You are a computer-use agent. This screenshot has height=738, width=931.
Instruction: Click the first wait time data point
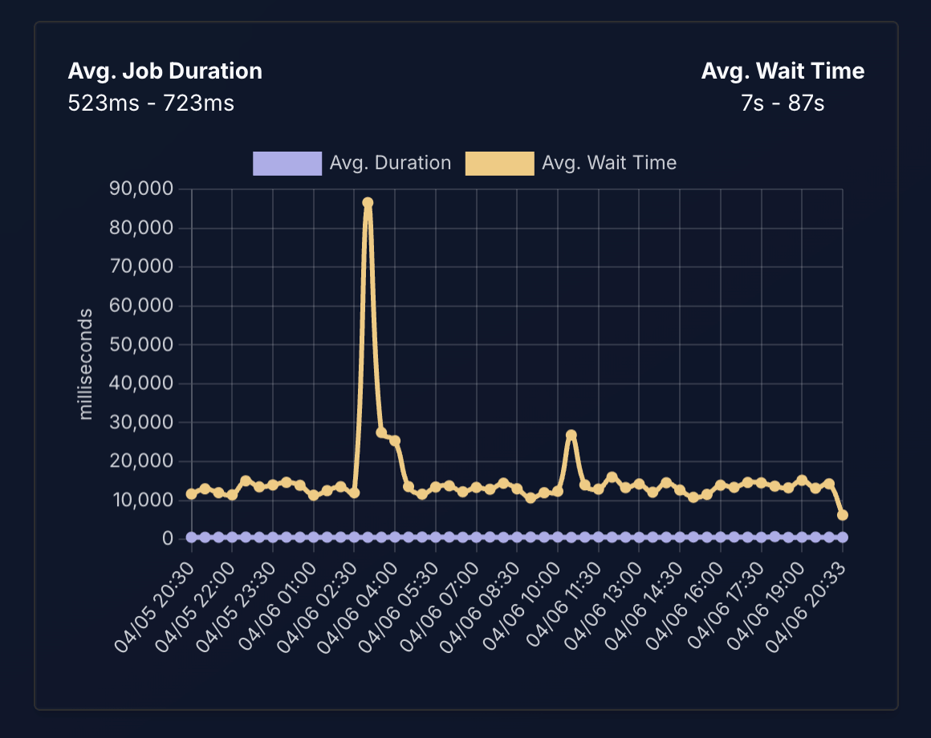(191, 494)
